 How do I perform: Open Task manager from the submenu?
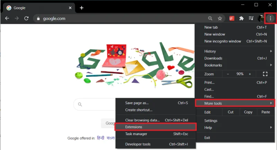pos(155,134)
